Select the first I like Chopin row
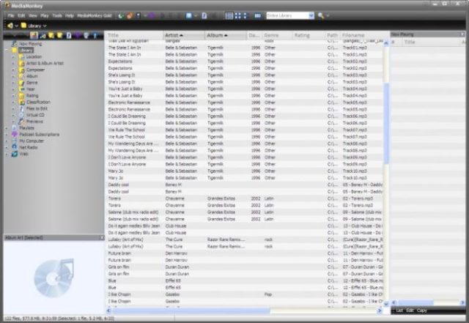The image size is (469, 323). coord(244,294)
